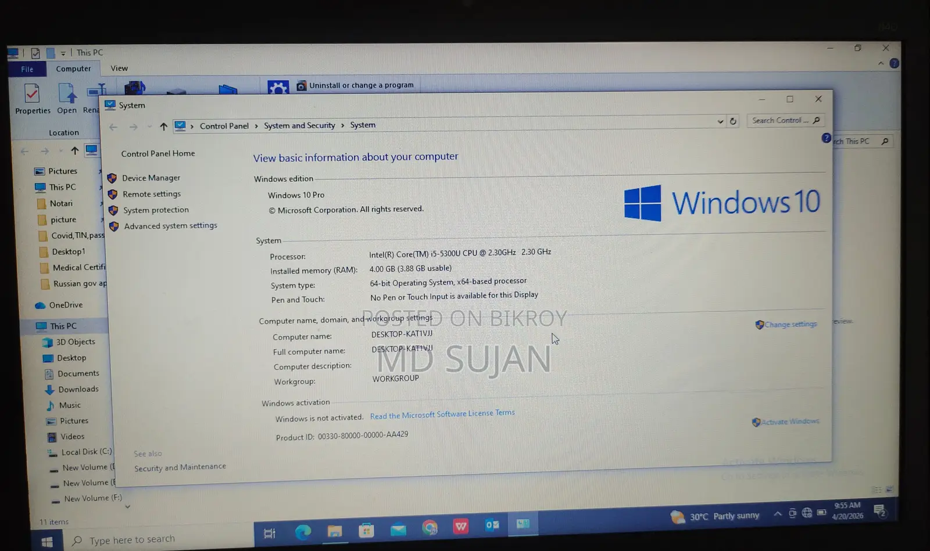Select Downloads under This PC
The width and height of the screenshot is (930, 551).
tap(72, 390)
